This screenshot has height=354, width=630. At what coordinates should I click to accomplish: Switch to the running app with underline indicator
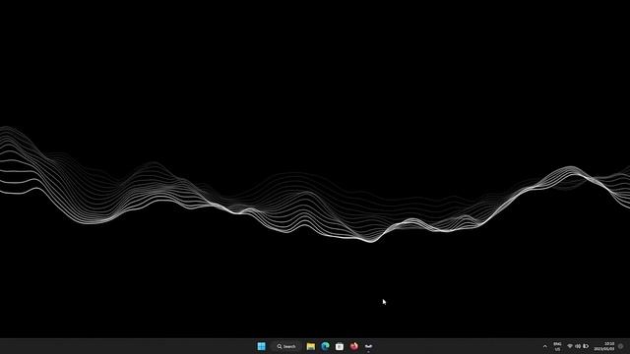[x=368, y=346]
